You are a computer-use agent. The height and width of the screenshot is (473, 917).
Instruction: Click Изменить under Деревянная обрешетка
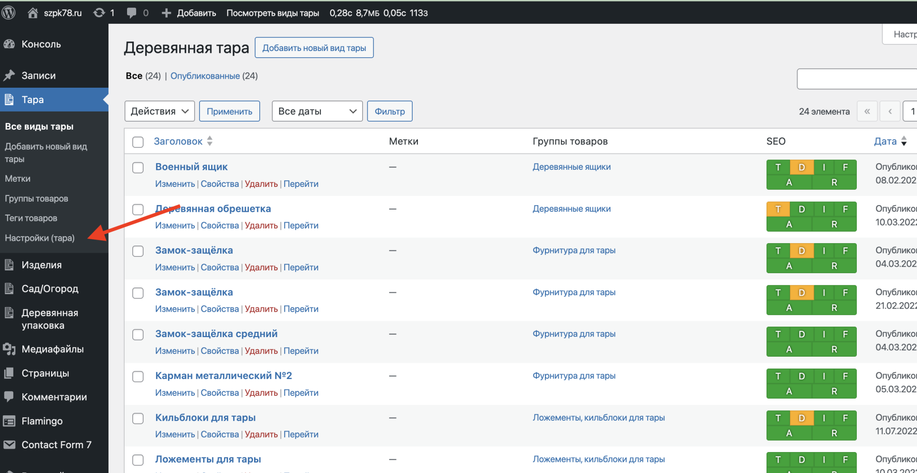[x=175, y=225]
